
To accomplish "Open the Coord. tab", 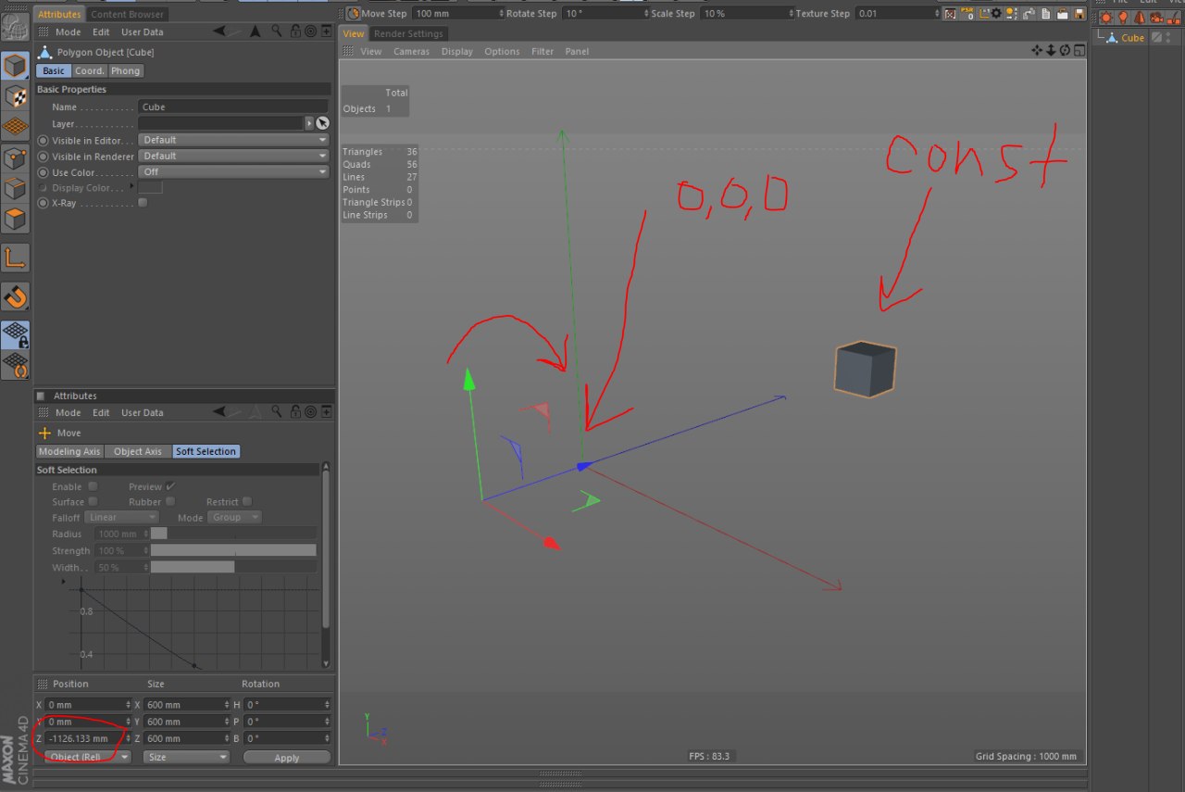I will pos(90,70).
